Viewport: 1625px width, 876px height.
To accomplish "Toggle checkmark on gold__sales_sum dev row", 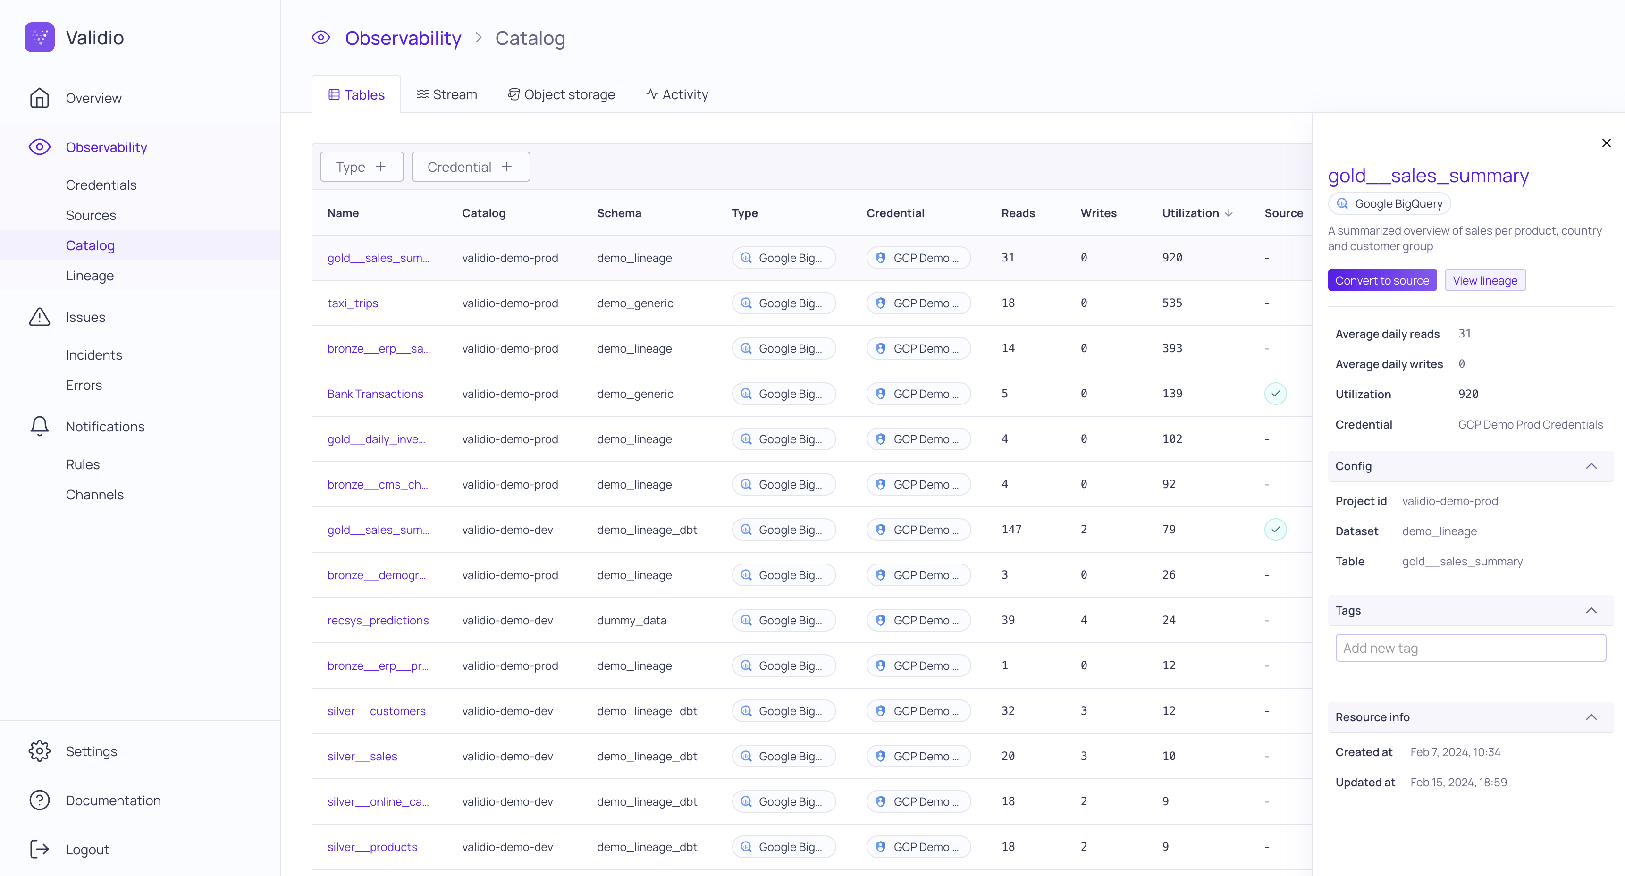I will point(1276,530).
